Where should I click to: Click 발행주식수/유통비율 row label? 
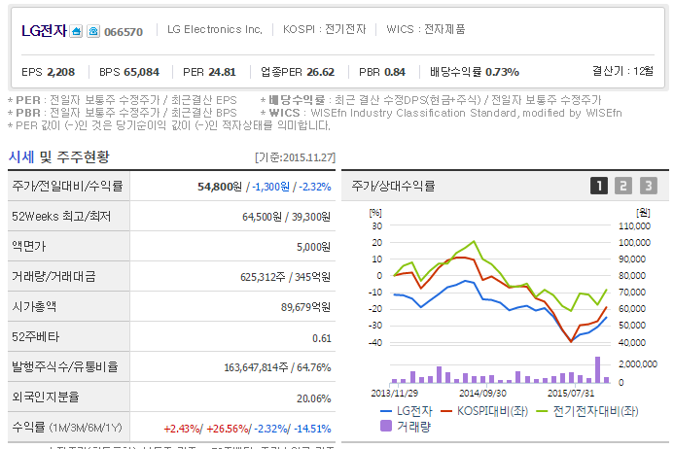click(x=65, y=366)
